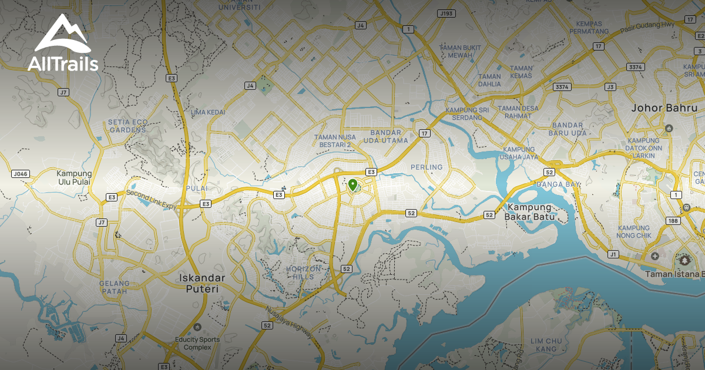705x370 pixels.
Task: Click the train station icon near route 188
Action: coord(686,207)
